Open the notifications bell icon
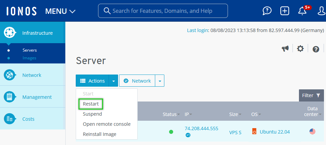 click(302, 11)
